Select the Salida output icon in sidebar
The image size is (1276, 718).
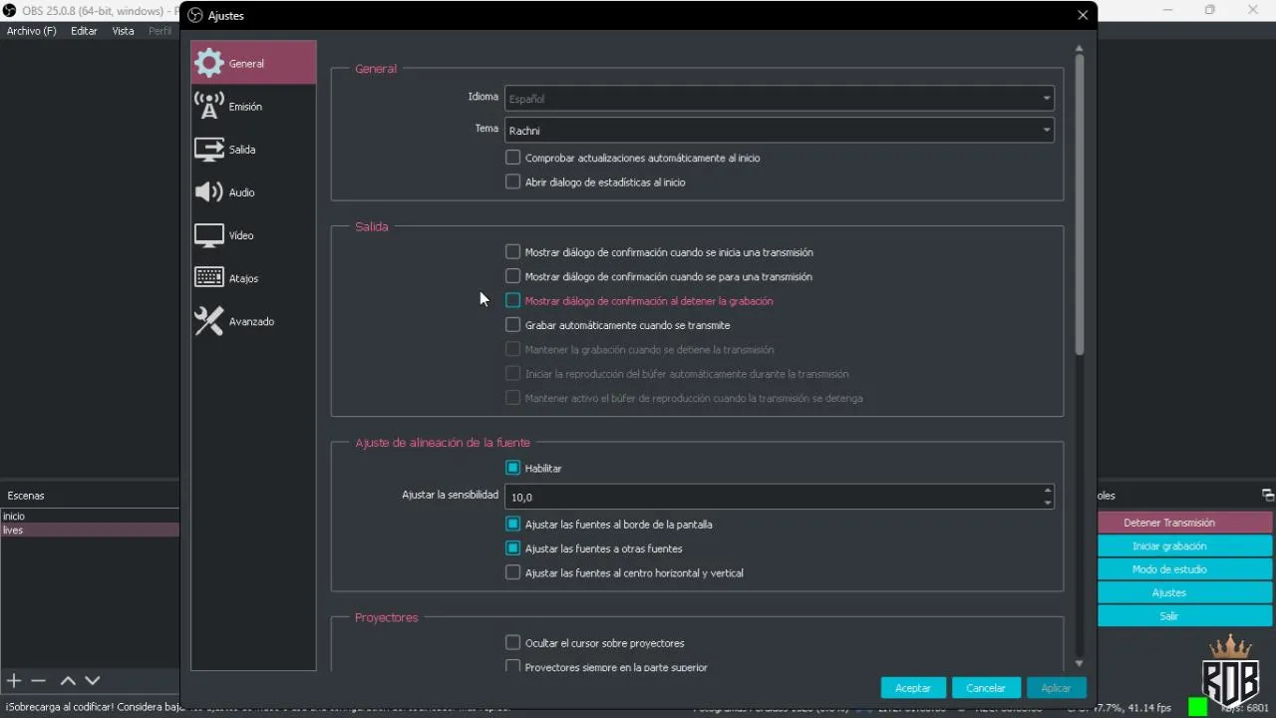tap(209, 150)
